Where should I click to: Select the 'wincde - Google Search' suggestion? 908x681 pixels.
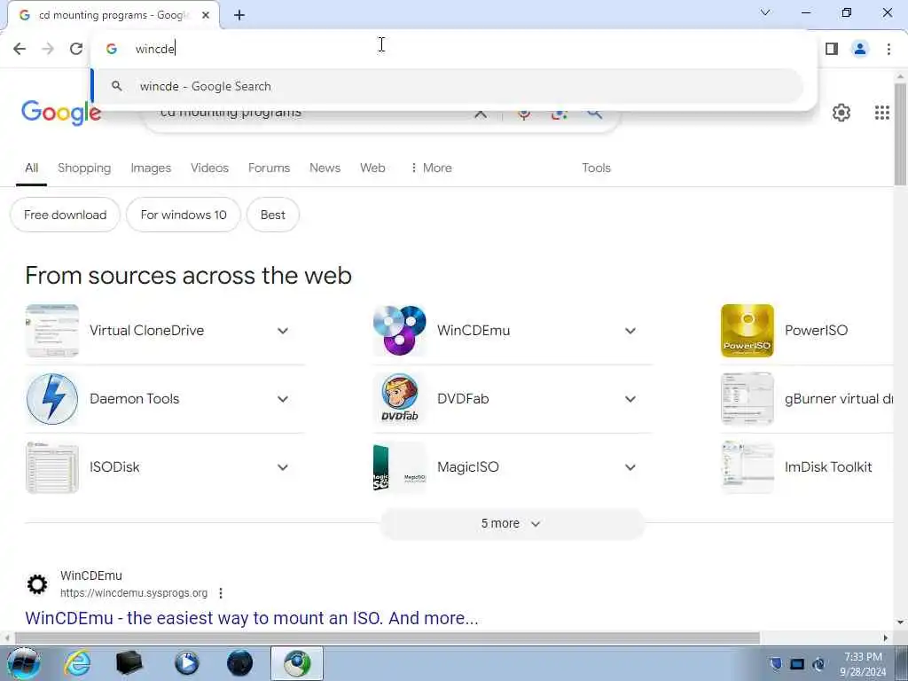[447, 86]
